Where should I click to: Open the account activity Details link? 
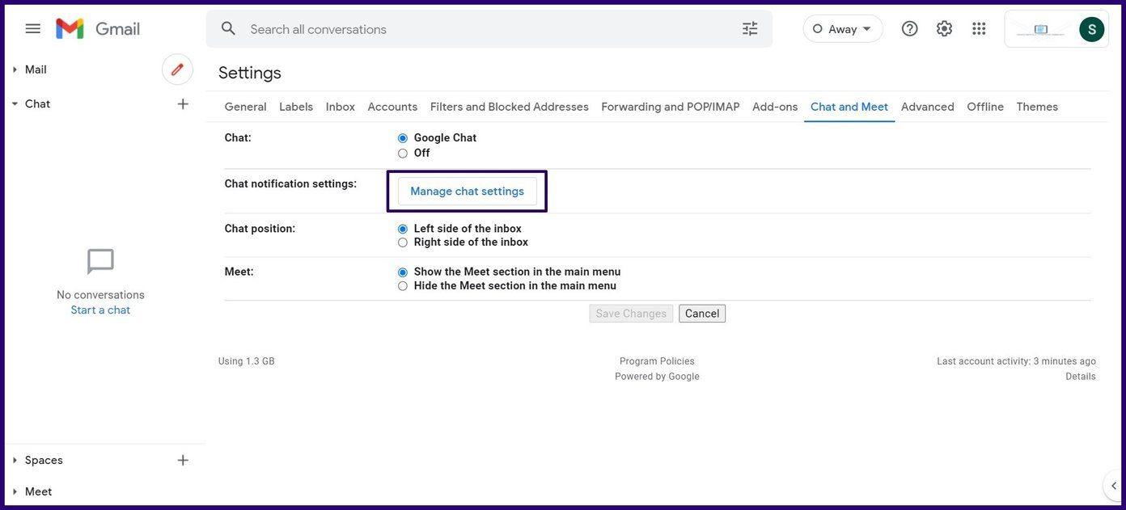click(1081, 377)
